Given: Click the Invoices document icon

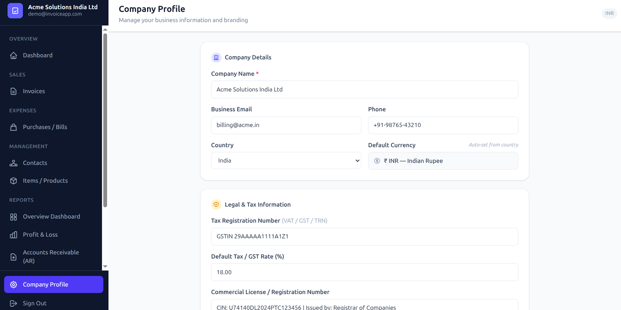Looking at the screenshot, I should 14,91.
